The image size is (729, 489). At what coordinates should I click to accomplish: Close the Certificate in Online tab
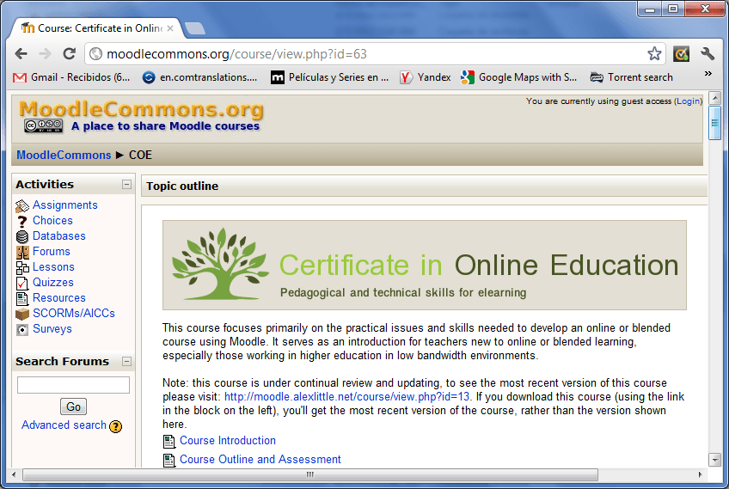tap(170, 28)
